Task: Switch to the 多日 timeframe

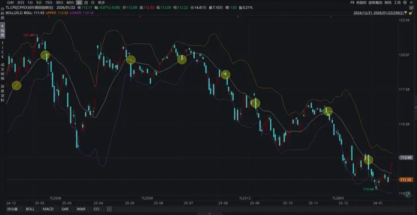Action: click(21, 2)
